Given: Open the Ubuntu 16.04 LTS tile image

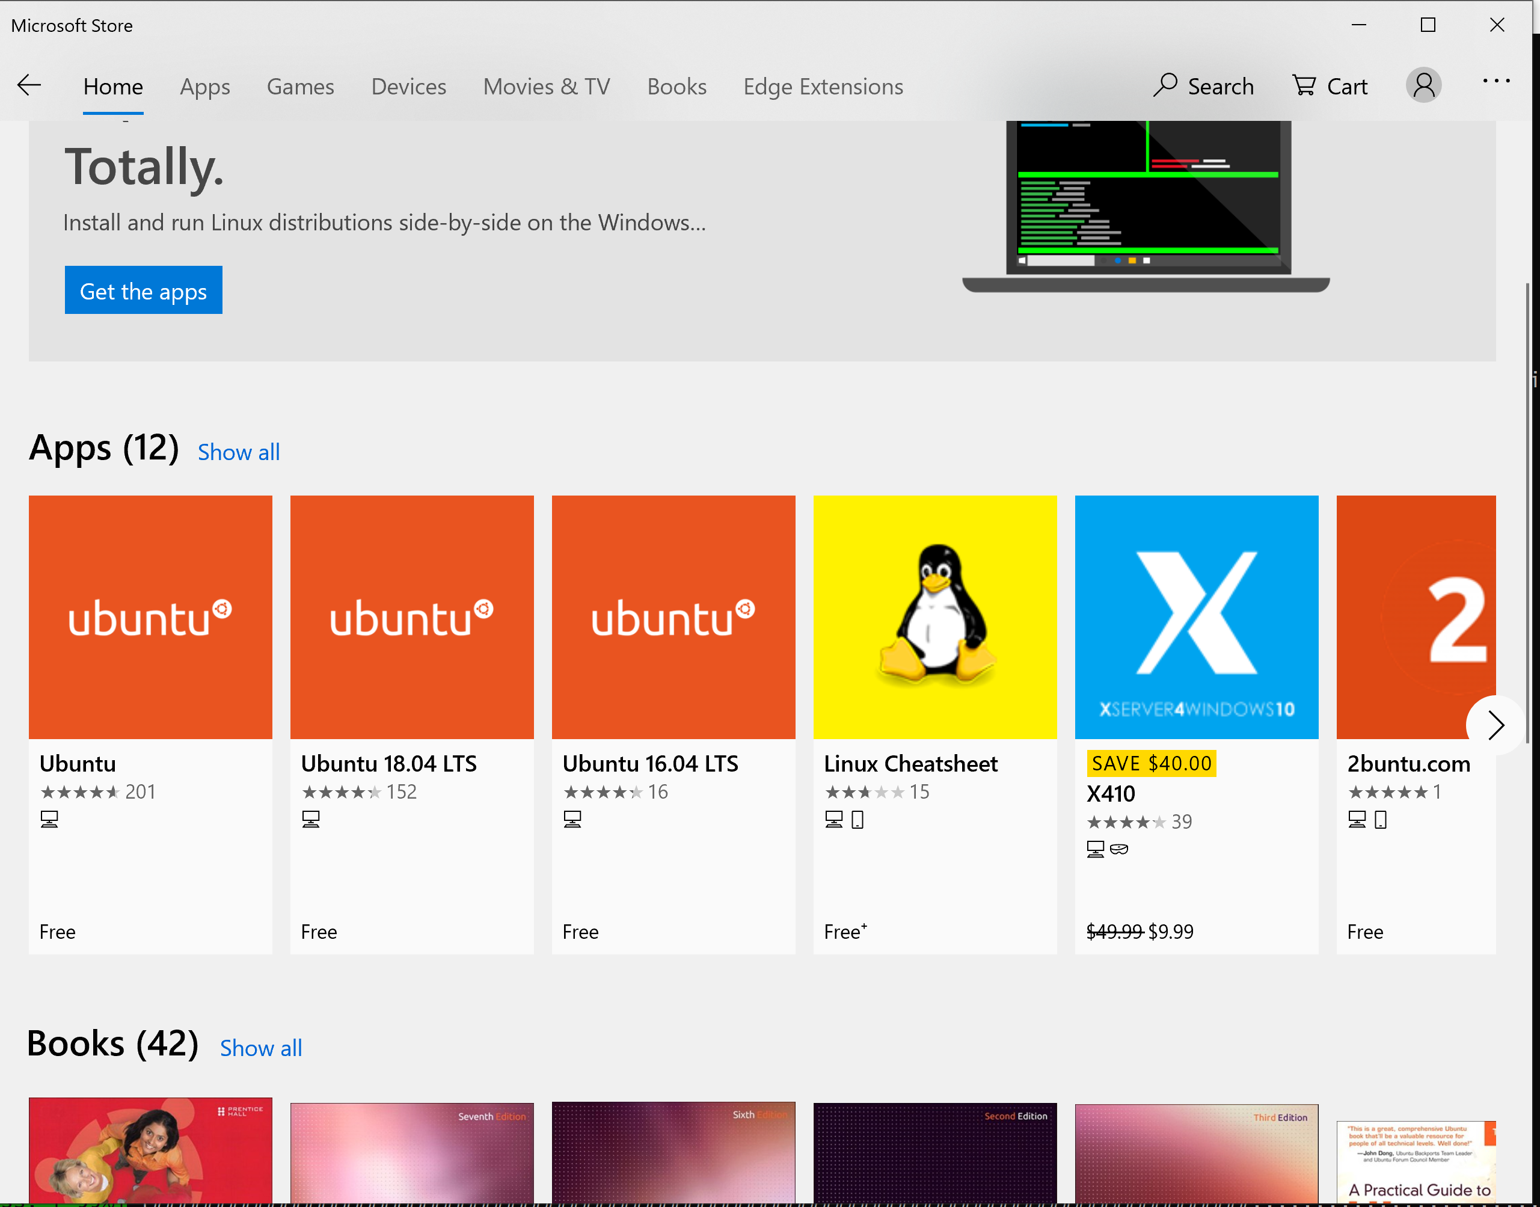Looking at the screenshot, I should (673, 617).
